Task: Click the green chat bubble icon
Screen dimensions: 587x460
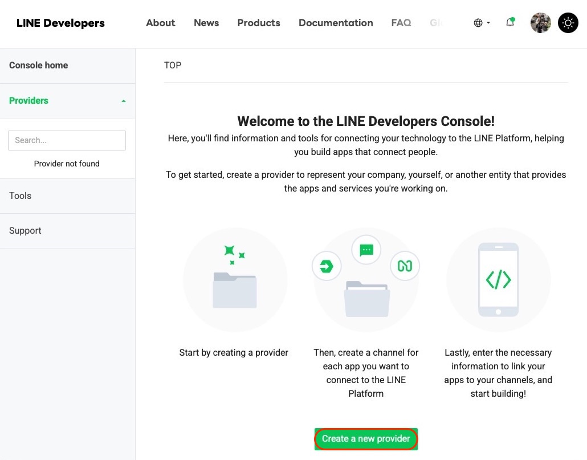Action: click(x=366, y=250)
